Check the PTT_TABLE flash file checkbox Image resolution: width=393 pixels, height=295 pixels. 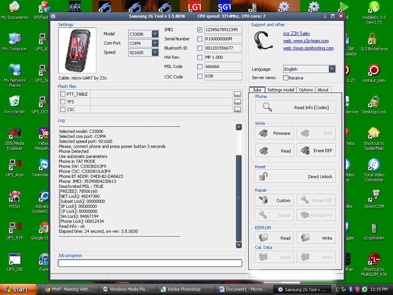(63, 94)
